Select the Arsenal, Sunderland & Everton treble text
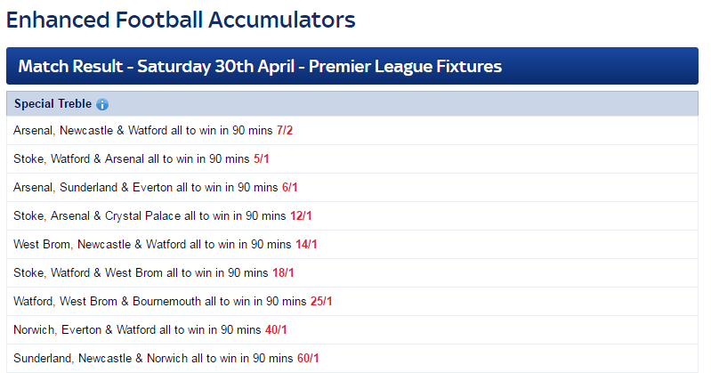This screenshot has width=711, height=373. point(146,188)
